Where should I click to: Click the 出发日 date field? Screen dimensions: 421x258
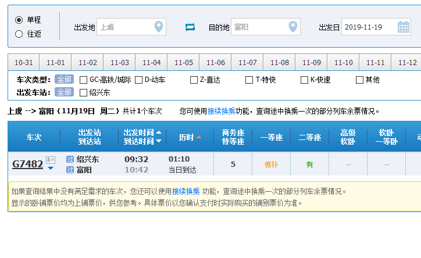[x=376, y=27]
